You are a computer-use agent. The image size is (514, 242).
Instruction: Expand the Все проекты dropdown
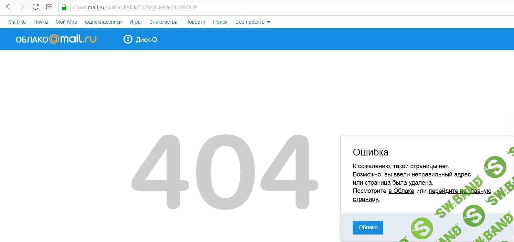click(x=253, y=22)
